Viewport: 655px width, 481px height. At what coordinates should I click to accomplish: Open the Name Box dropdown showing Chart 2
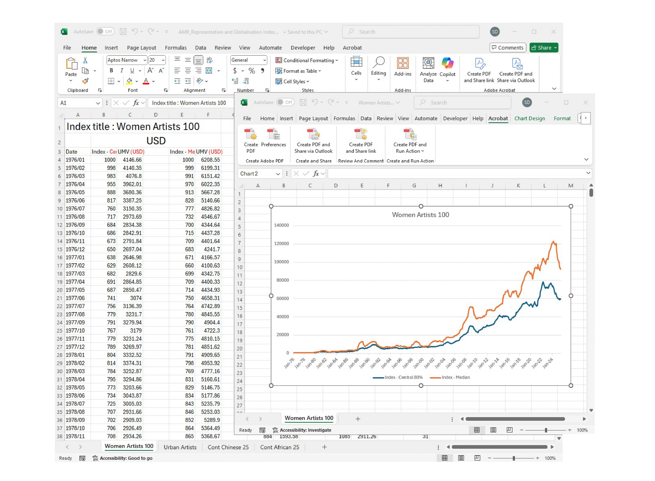pyautogui.click(x=278, y=174)
